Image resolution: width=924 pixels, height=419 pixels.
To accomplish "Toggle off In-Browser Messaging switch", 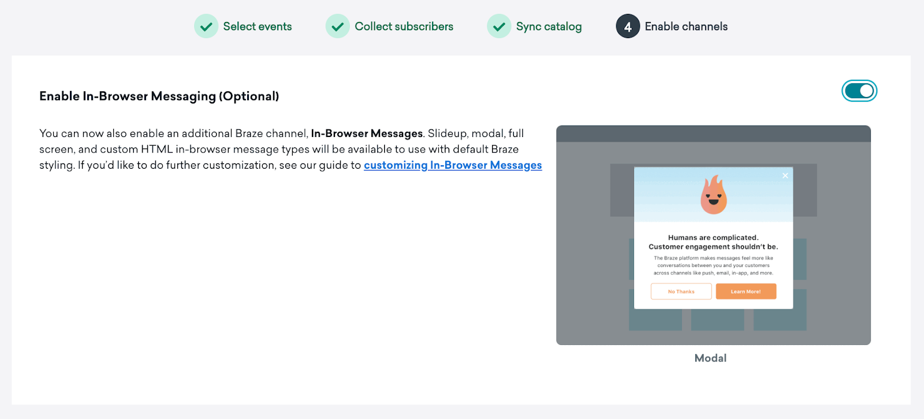I will pyautogui.click(x=859, y=91).
